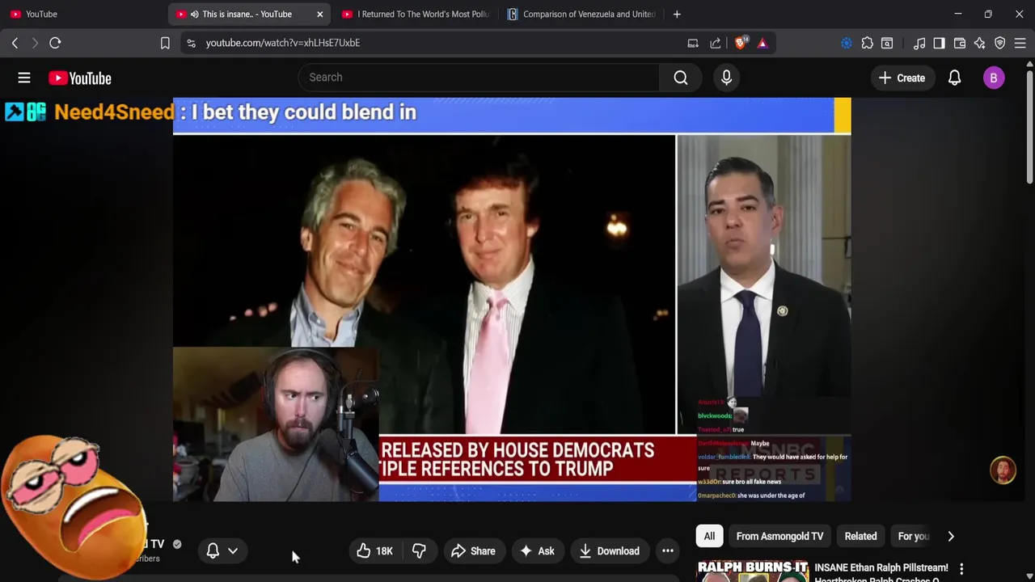Open the account avatar labeled B

(x=994, y=78)
